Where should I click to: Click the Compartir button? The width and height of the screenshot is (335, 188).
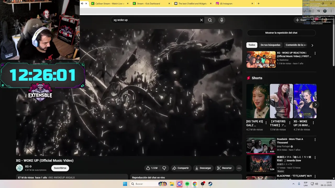tap(181, 168)
